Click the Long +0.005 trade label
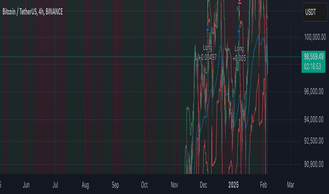329x194 pixels. tap(239, 54)
